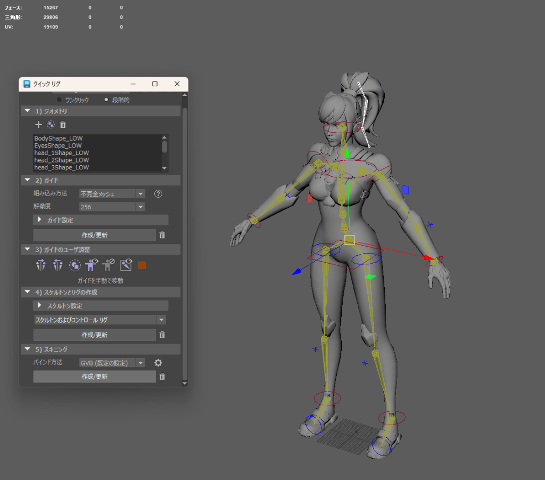The image size is (545, 480).
Task: Click 作成/更新 button under ガイド section
Action: point(94,235)
